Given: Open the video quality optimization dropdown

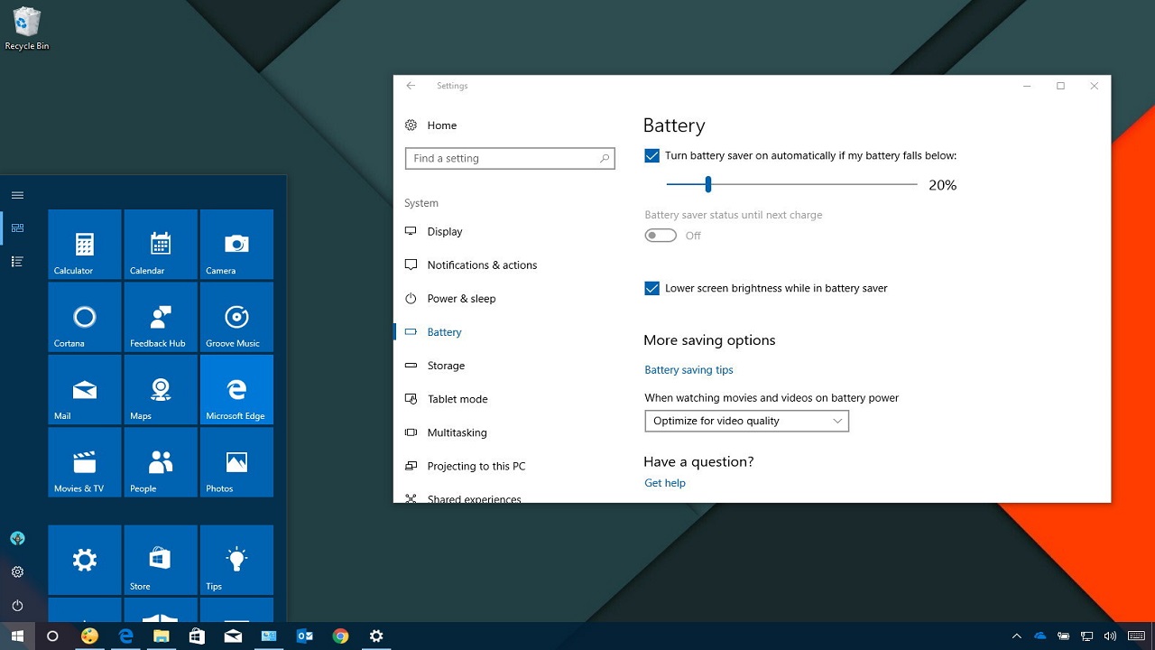Looking at the screenshot, I should tap(746, 421).
